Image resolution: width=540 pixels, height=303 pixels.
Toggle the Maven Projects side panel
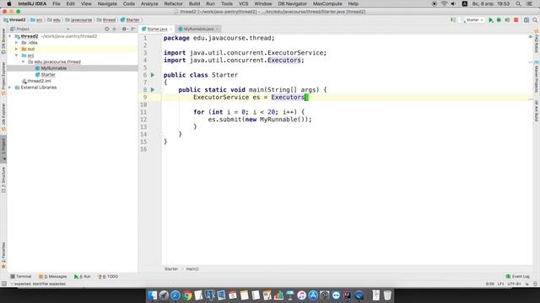537,77
